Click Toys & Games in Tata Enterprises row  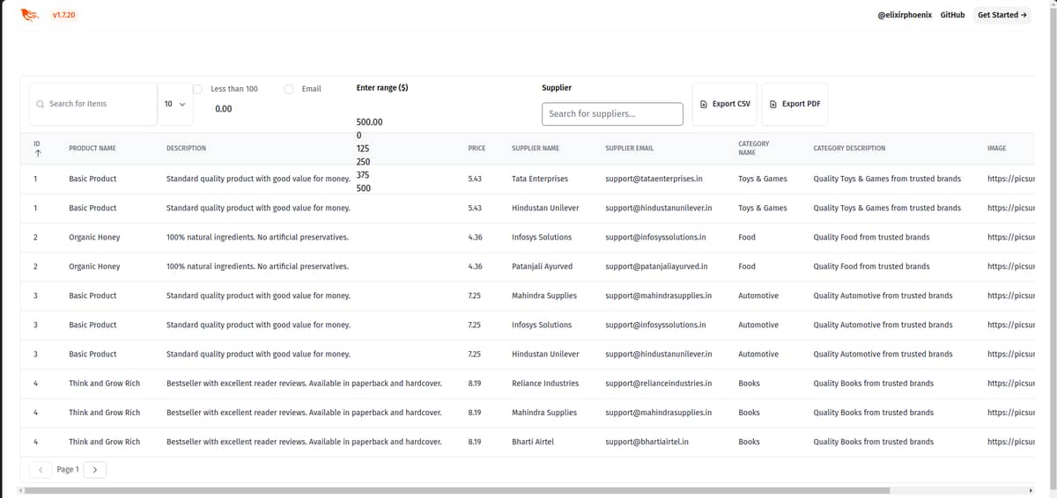pos(763,179)
